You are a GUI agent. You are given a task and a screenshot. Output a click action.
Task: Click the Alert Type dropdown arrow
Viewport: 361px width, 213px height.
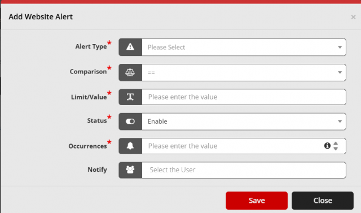pyautogui.click(x=340, y=47)
